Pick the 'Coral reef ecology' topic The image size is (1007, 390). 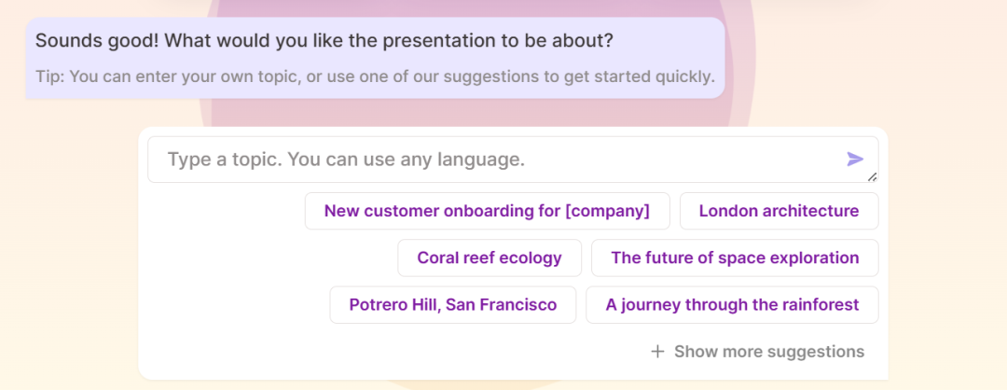point(490,258)
